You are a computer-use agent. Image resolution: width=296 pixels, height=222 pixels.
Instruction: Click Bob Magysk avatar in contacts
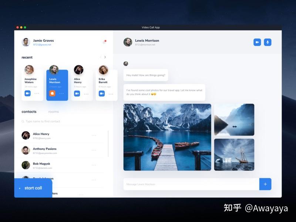pos(26,165)
